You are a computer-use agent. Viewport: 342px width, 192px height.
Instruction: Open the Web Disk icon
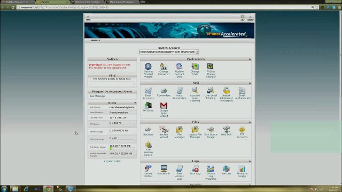[226, 130]
